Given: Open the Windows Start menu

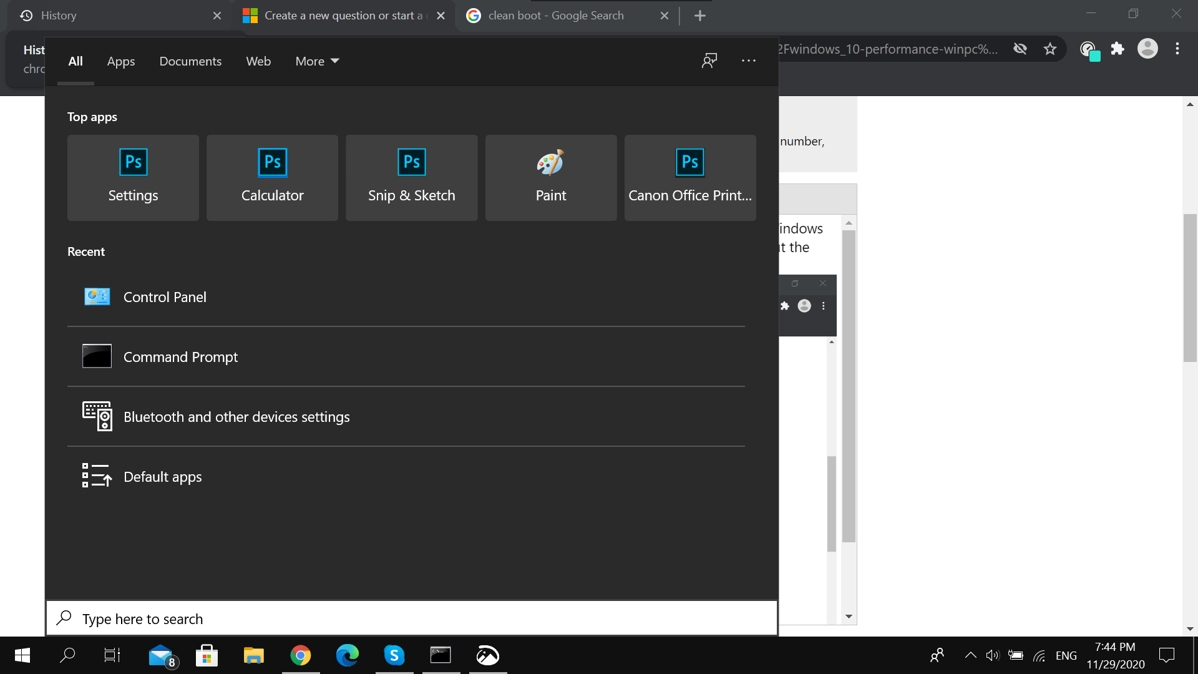Looking at the screenshot, I should point(22,655).
